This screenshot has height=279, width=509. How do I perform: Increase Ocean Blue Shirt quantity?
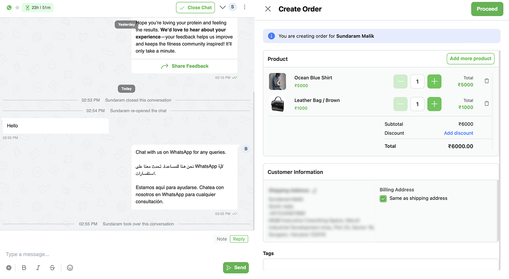(x=434, y=81)
